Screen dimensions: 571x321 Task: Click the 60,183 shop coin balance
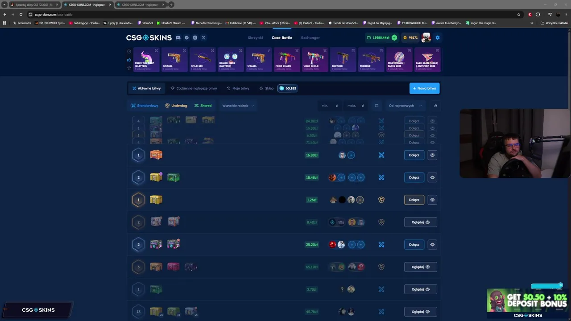click(x=288, y=88)
